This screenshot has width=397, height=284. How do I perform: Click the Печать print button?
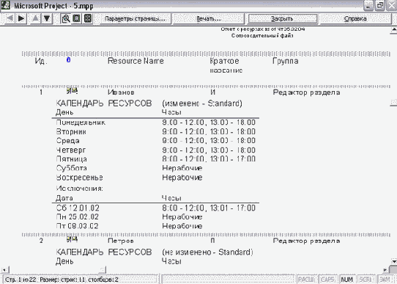coord(209,19)
